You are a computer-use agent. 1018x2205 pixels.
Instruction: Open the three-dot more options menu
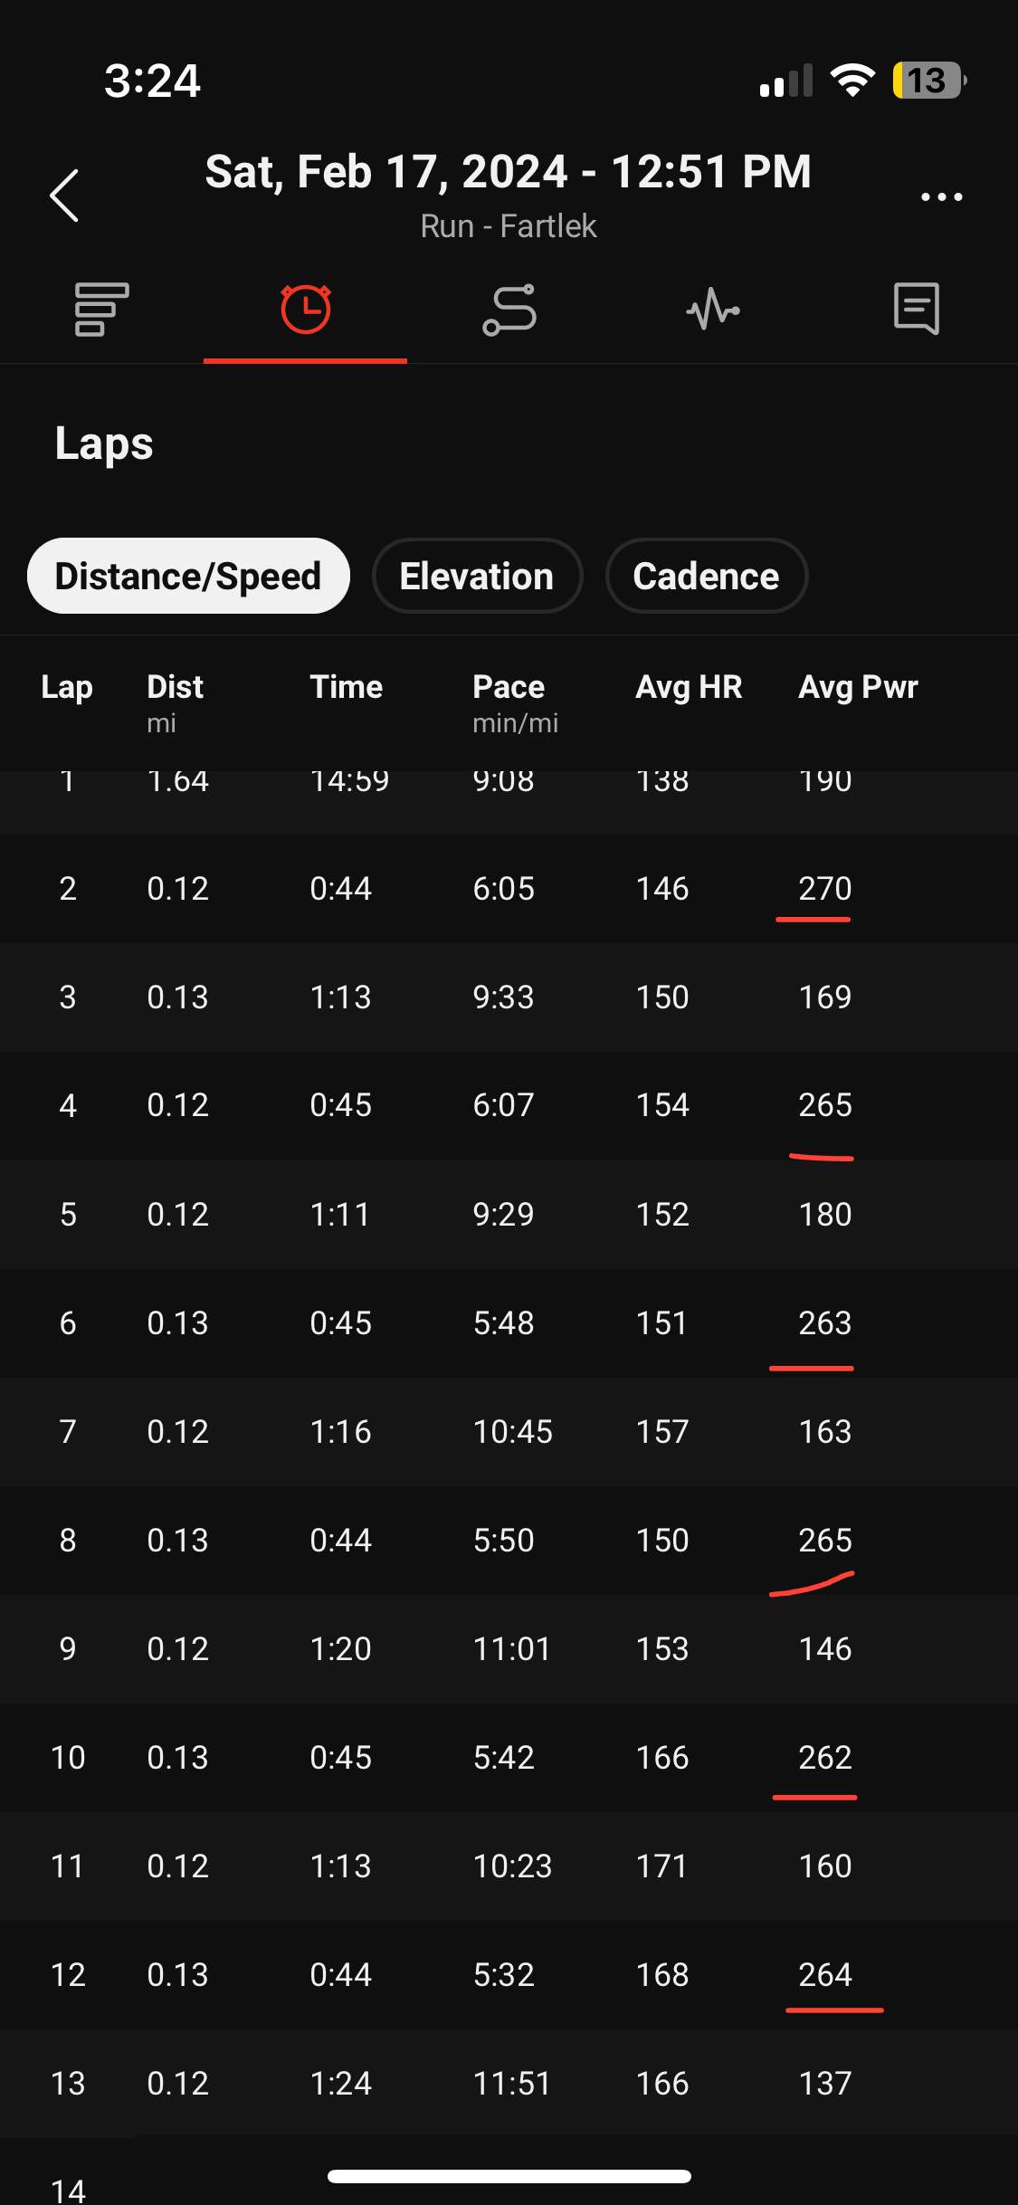click(x=941, y=196)
